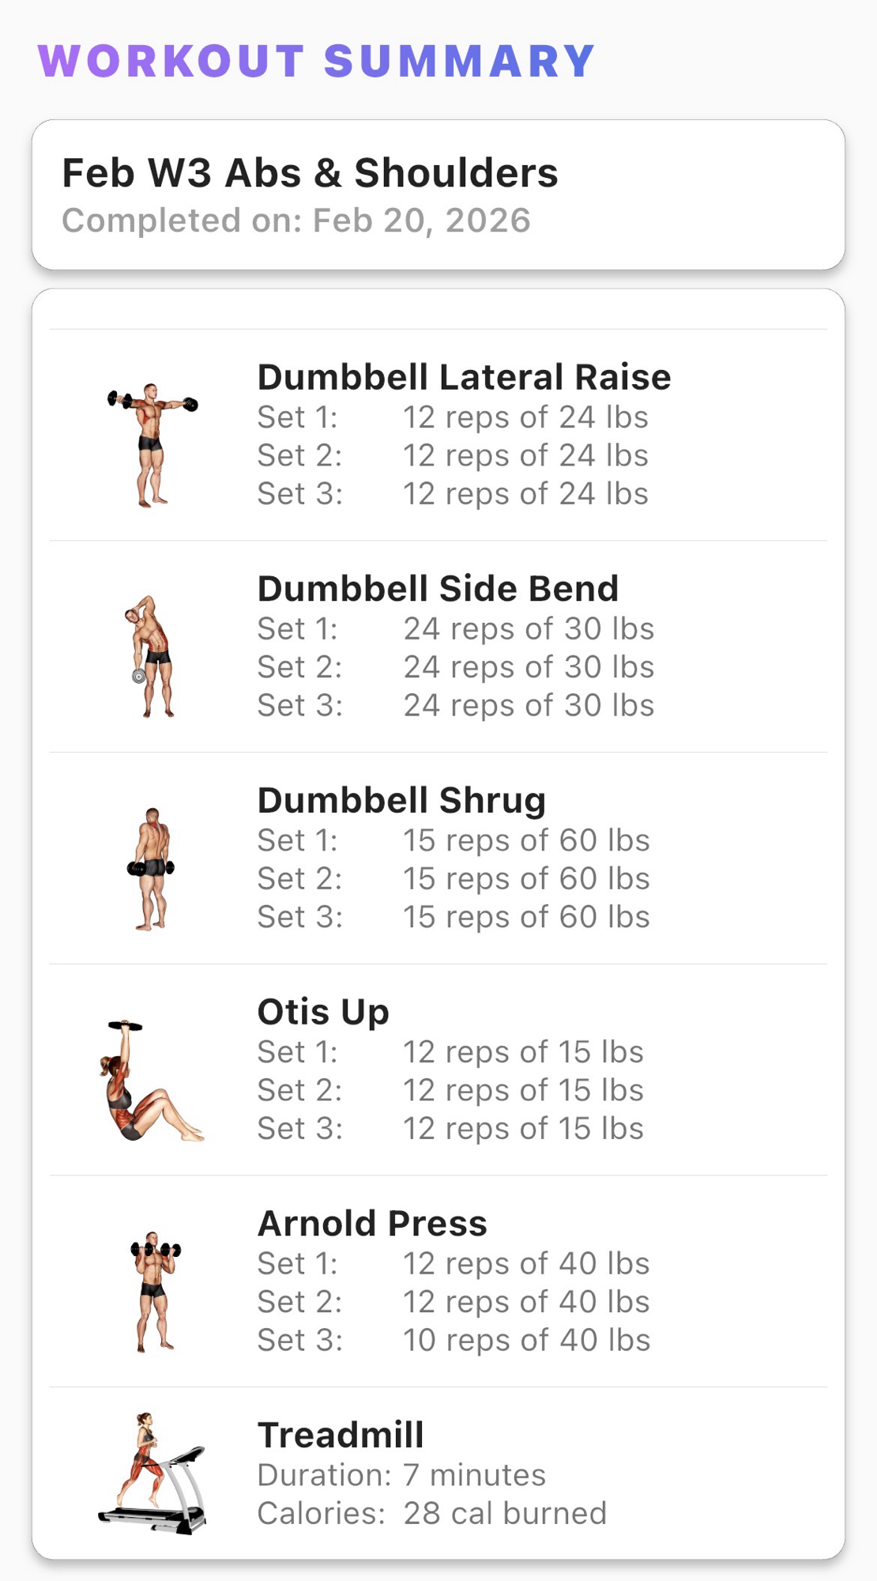Select Dumbbell Shrug Set 2 row

pyautogui.click(x=454, y=879)
